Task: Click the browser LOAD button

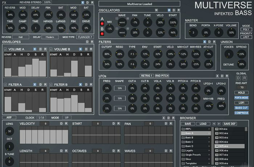Action: click(203, 124)
